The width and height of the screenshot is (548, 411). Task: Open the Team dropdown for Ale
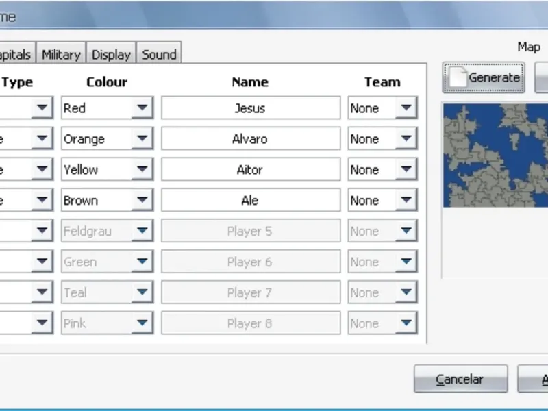pyautogui.click(x=383, y=200)
